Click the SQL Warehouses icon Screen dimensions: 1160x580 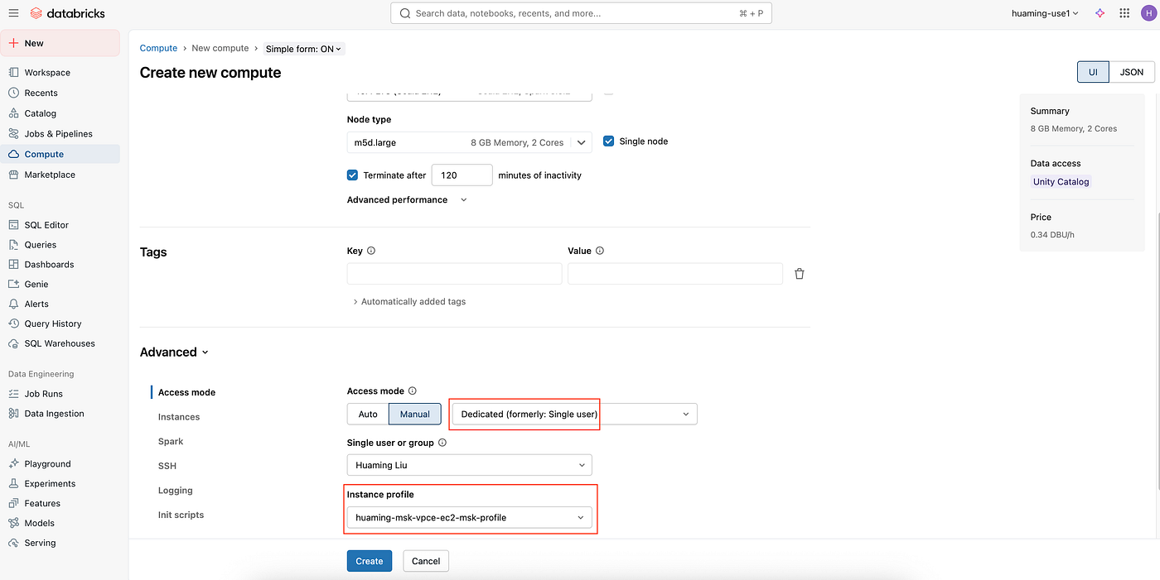[13, 343]
